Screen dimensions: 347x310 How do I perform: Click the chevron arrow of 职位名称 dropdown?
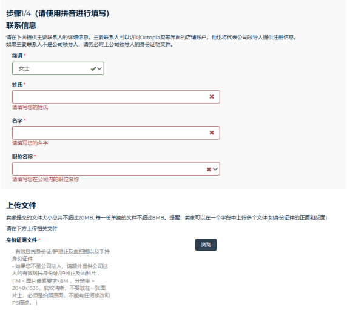click(215, 169)
